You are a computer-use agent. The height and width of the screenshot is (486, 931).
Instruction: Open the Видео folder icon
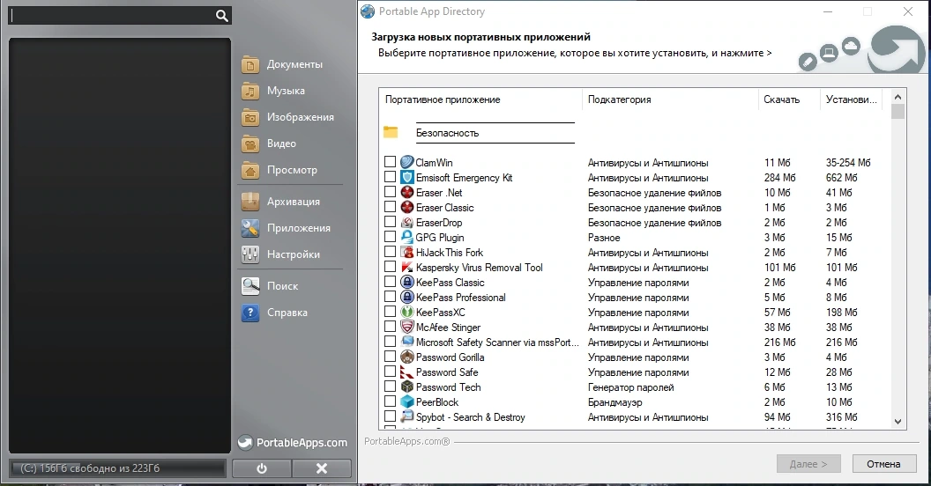250,144
